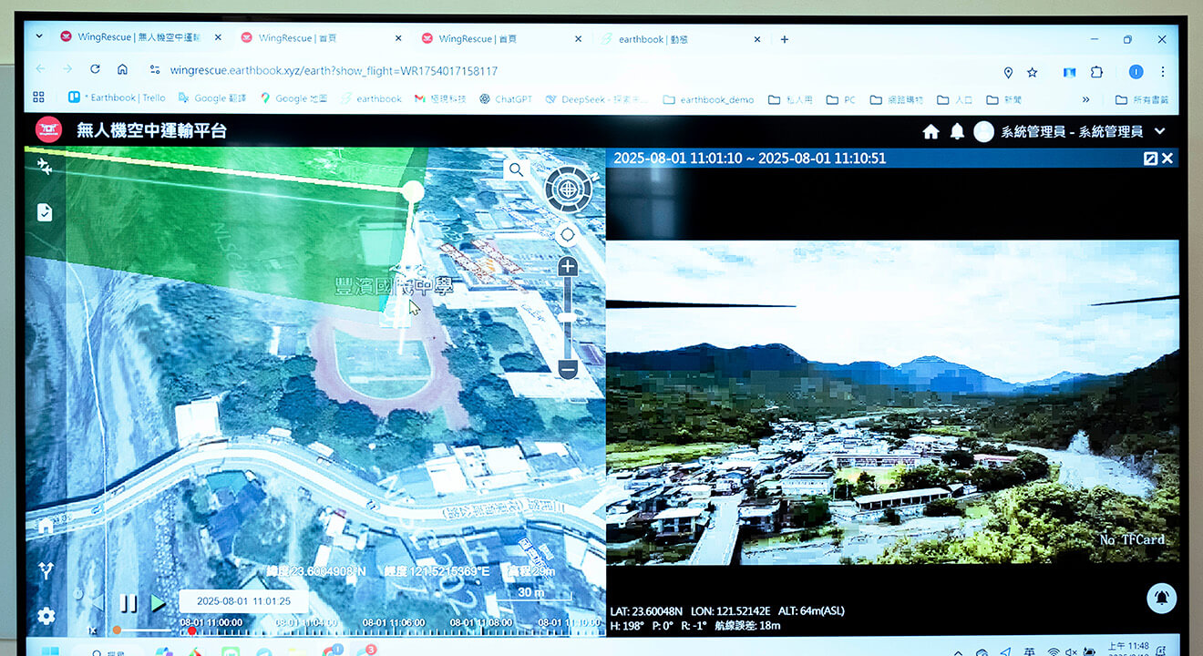
Task: Click the home icon in app header
Action: (931, 131)
